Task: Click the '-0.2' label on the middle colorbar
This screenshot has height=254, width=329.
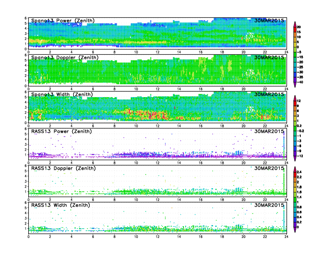Action: click(x=300, y=131)
